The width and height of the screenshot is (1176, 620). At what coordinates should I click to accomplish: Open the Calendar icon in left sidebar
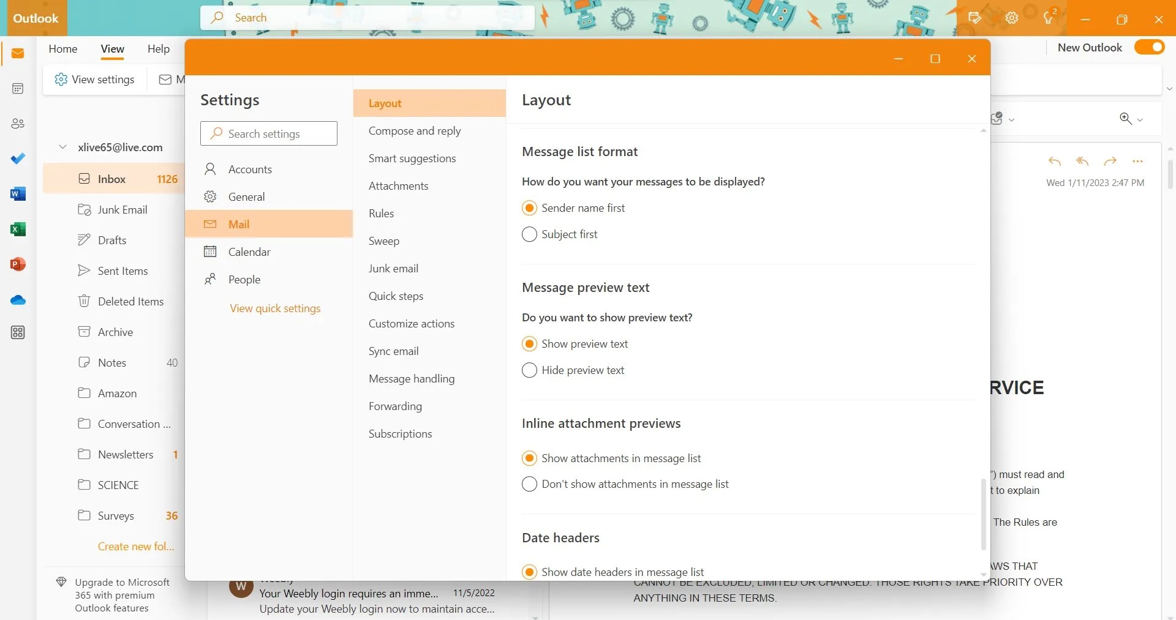tap(18, 88)
